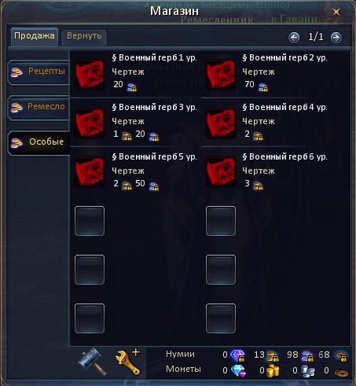The width and height of the screenshot is (356, 386).
Task: Open the Ремесло category
Action: click(39, 108)
